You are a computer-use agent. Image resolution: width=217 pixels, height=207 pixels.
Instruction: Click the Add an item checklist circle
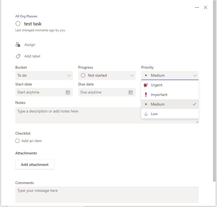17,141
